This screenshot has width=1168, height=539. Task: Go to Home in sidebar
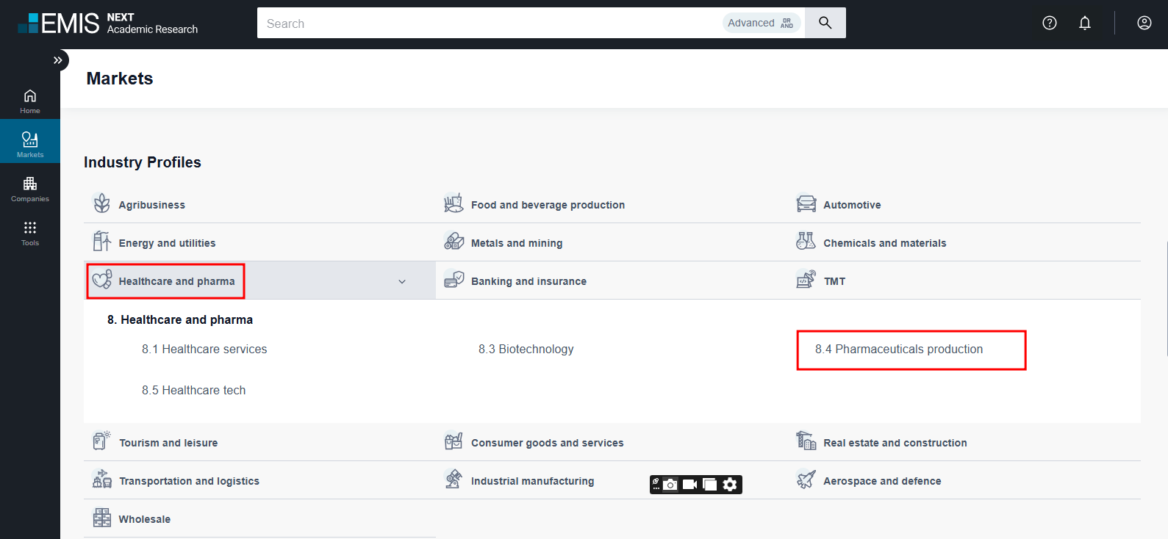click(x=30, y=101)
